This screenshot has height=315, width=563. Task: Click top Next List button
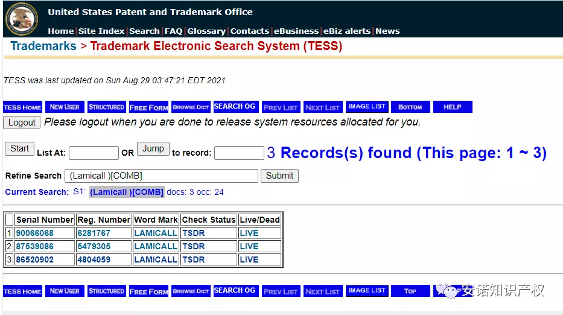click(323, 107)
